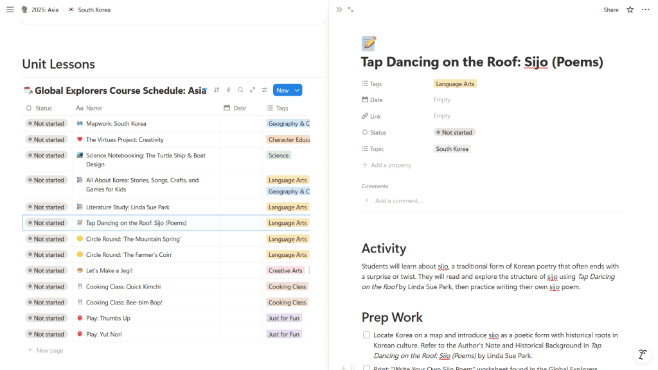Open the sidebar hamburger menu
Viewport: 658px width, 370px height.
(x=10, y=10)
